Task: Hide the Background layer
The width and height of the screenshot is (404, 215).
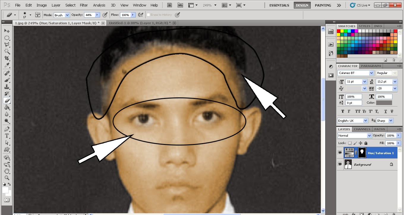Action: (340, 164)
